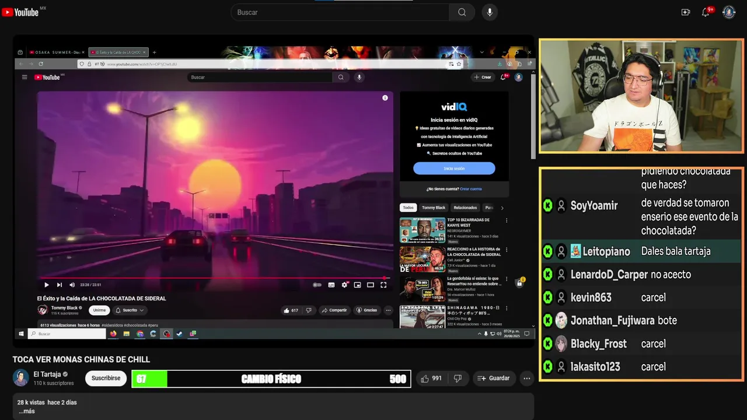This screenshot has width=747, height=420.
Task: Open REACCIONO a LA HISTORIA DE LA CHOCOLATADA thumbnail
Action: tap(423, 259)
